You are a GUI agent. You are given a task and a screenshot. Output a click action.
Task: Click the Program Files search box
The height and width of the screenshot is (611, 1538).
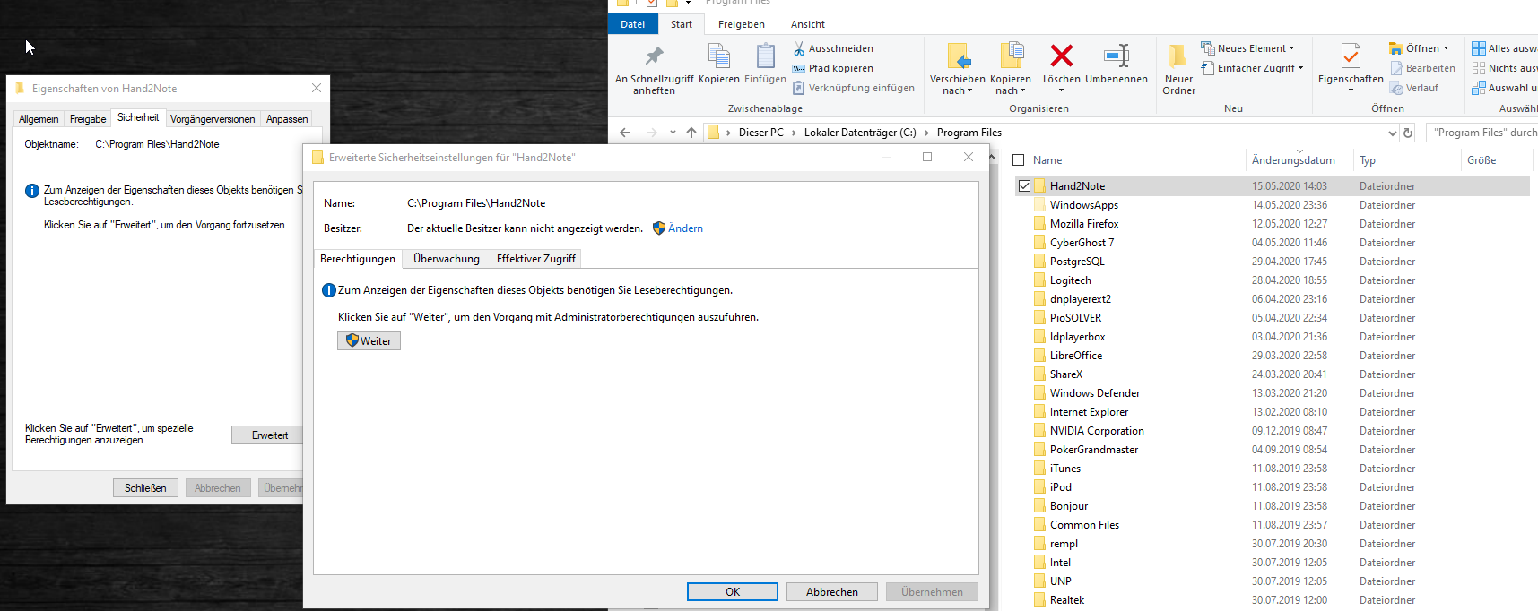coord(1482,133)
